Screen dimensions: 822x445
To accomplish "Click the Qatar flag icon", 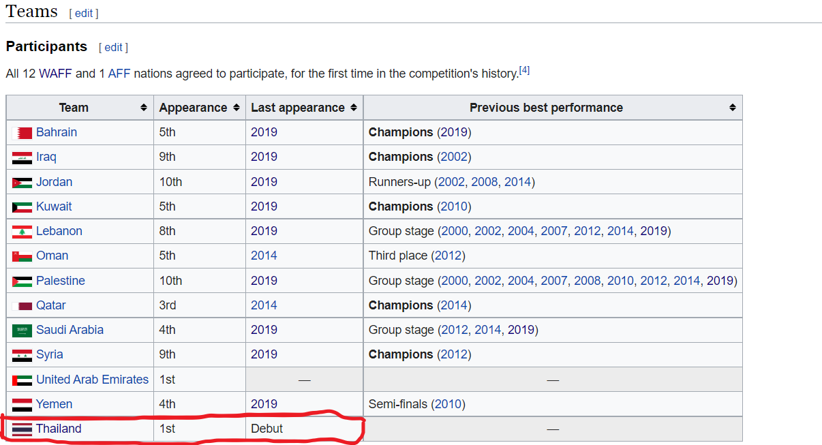I will click(22, 306).
